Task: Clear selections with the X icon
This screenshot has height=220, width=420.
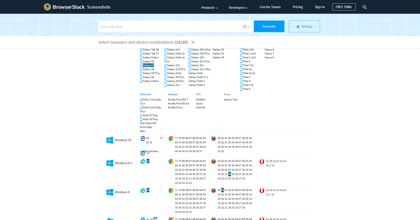Action: (193, 42)
